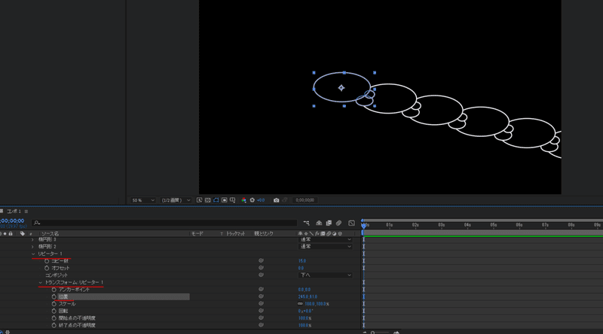Image resolution: width=603 pixels, height=334 pixels.
Task: Click pick whip icon on コンポジット row
Action: pyautogui.click(x=261, y=275)
